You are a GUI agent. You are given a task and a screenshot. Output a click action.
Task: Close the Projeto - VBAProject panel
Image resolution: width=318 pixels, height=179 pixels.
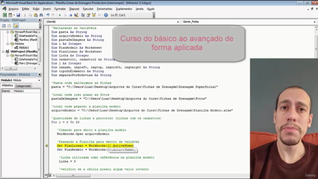40,20
